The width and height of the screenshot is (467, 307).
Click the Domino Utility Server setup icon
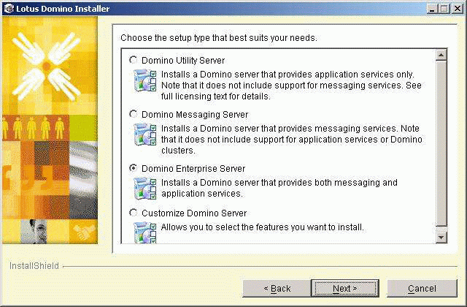coord(144,80)
